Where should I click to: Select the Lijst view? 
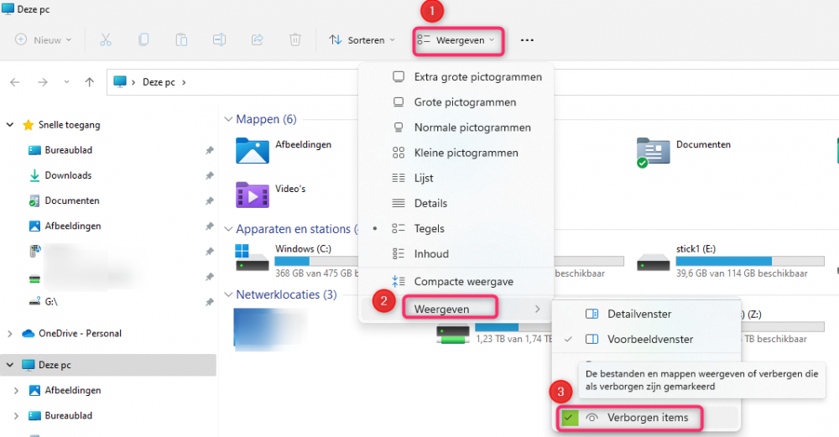point(456,178)
